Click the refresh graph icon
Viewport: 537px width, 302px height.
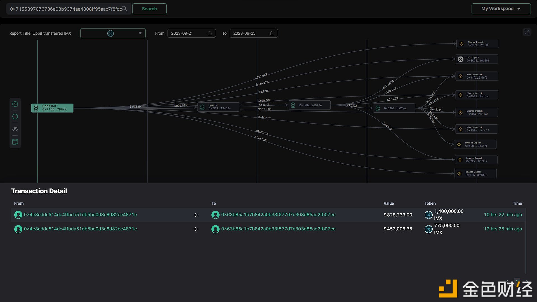point(15,117)
